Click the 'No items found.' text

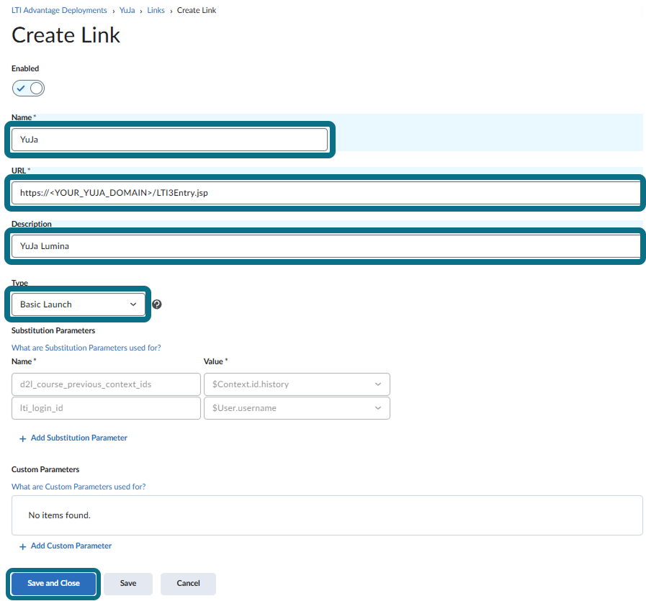coord(59,515)
